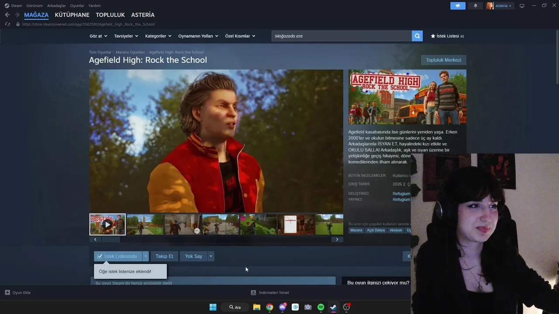Click the store URL address bar
Screen dimensions: 559x314
click(x=88, y=24)
